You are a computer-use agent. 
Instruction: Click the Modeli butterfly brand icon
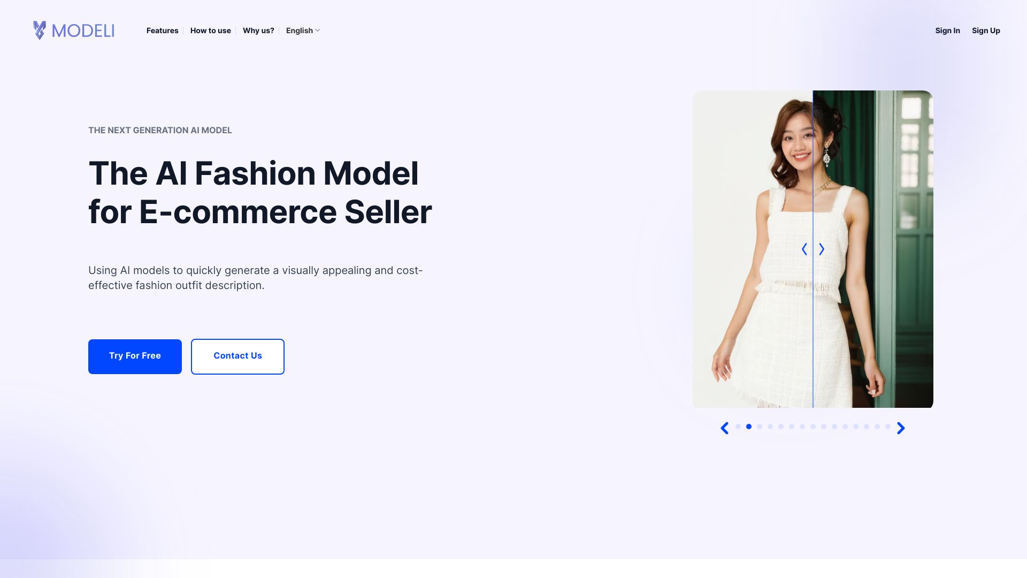(x=40, y=29)
